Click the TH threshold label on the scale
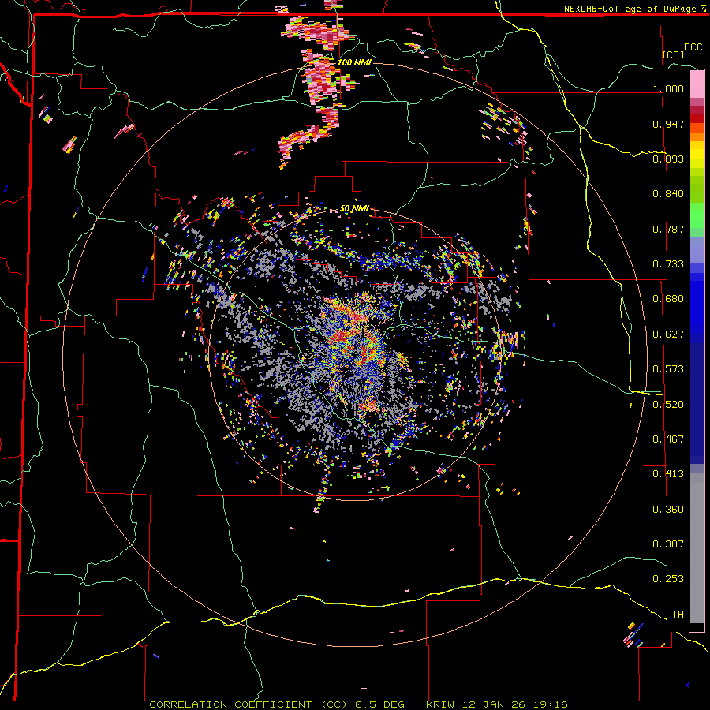 coord(678,615)
